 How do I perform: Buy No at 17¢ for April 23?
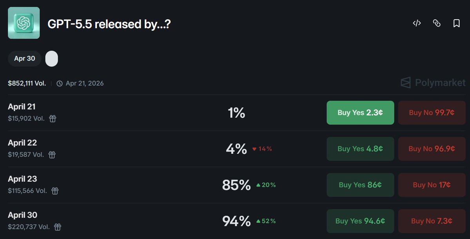[432, 185]
